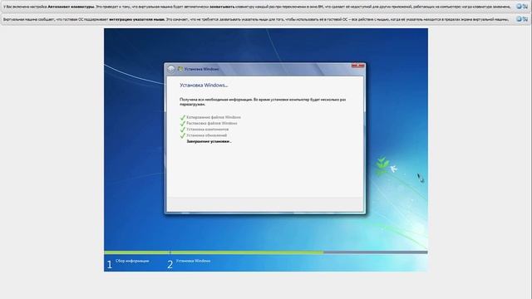Close the Установка Windows dialog

357,66
